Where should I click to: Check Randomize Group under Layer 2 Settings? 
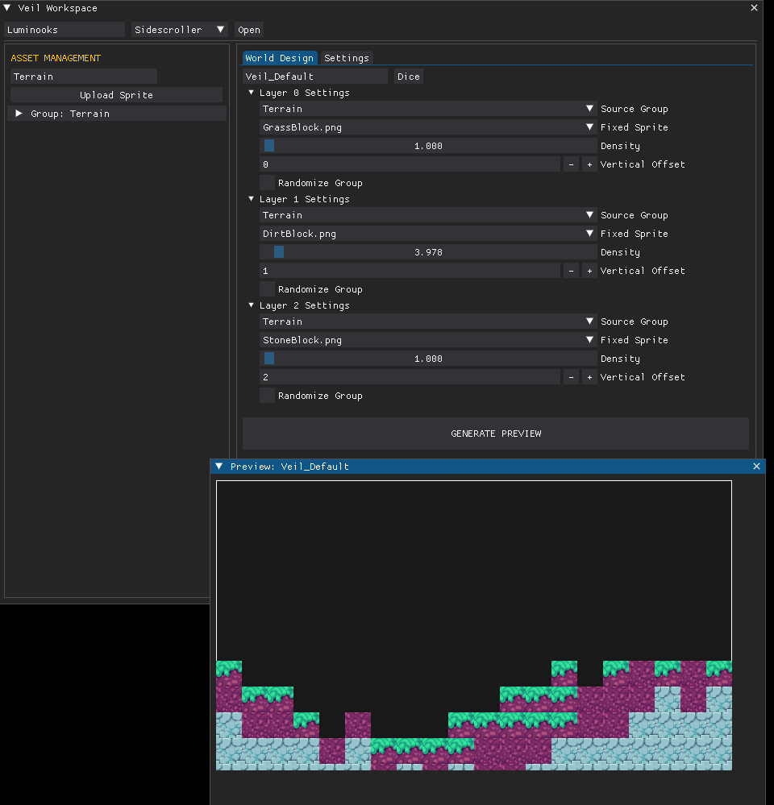point(267,396)
